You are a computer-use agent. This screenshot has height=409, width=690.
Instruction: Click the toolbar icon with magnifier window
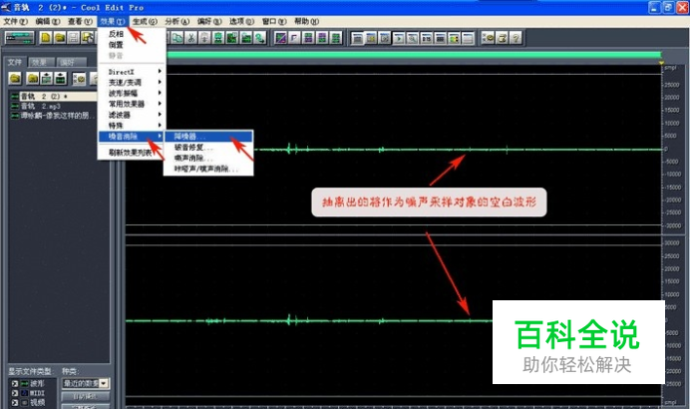413,38
